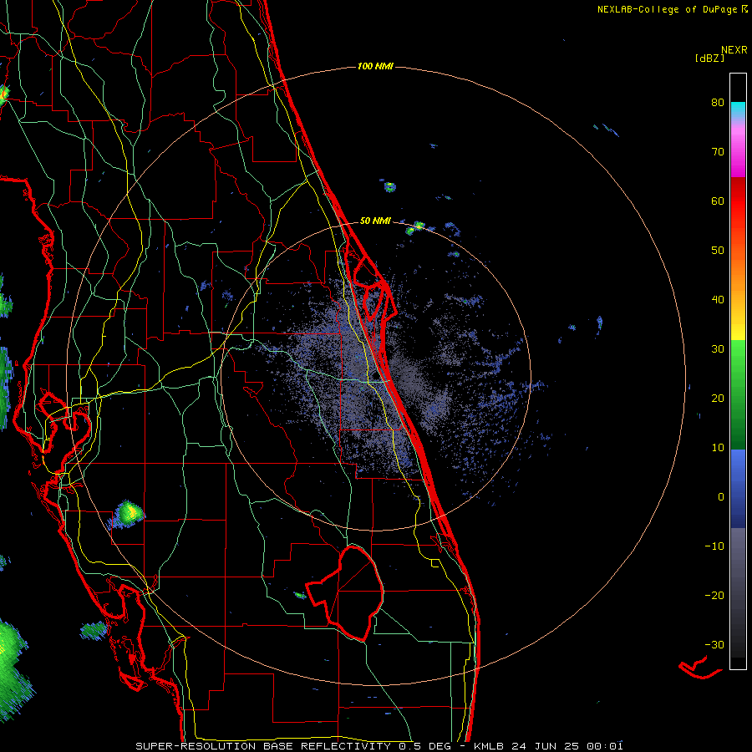Click the NEXR label above the color scale
Viewport: 752px width, 752px height.
tap(734, 50)
